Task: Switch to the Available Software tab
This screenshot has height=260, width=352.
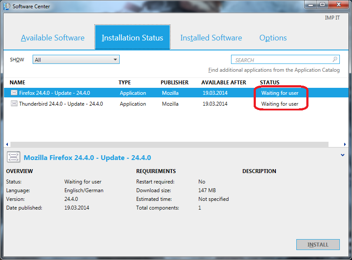Action: coord(53,38)
